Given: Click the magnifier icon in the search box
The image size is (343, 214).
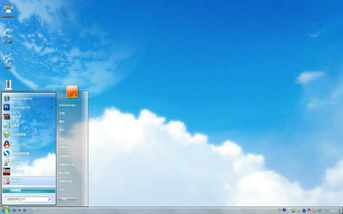Looking at the screenshot, I should pos(49,199).
